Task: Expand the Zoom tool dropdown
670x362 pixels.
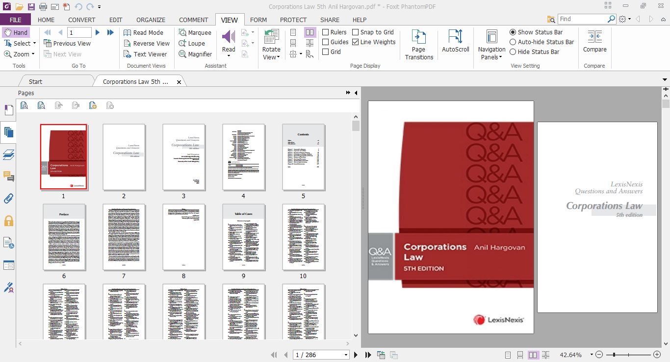Action: (33, 54)
